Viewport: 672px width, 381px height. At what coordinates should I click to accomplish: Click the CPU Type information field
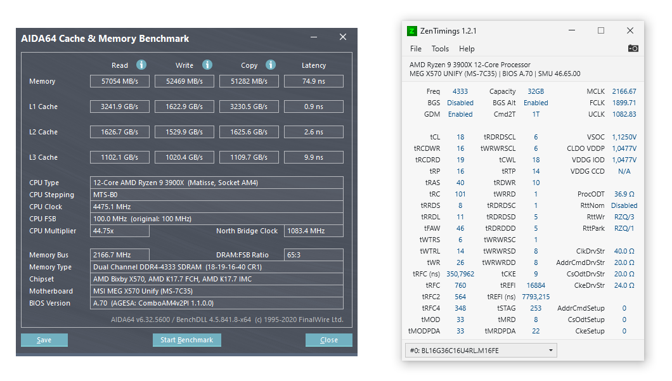coord(217,183)
